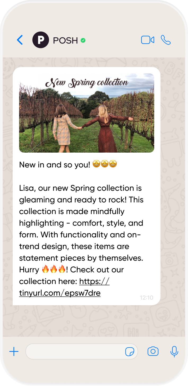The width and height of the screenshot is (188, 386).
Task: Open the POSH contact name header
Action: (65, 40)
